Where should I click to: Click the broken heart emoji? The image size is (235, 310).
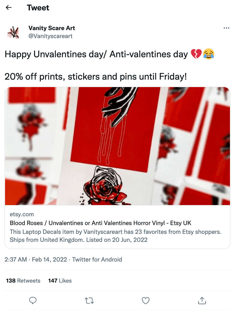[x=196, y=54]
